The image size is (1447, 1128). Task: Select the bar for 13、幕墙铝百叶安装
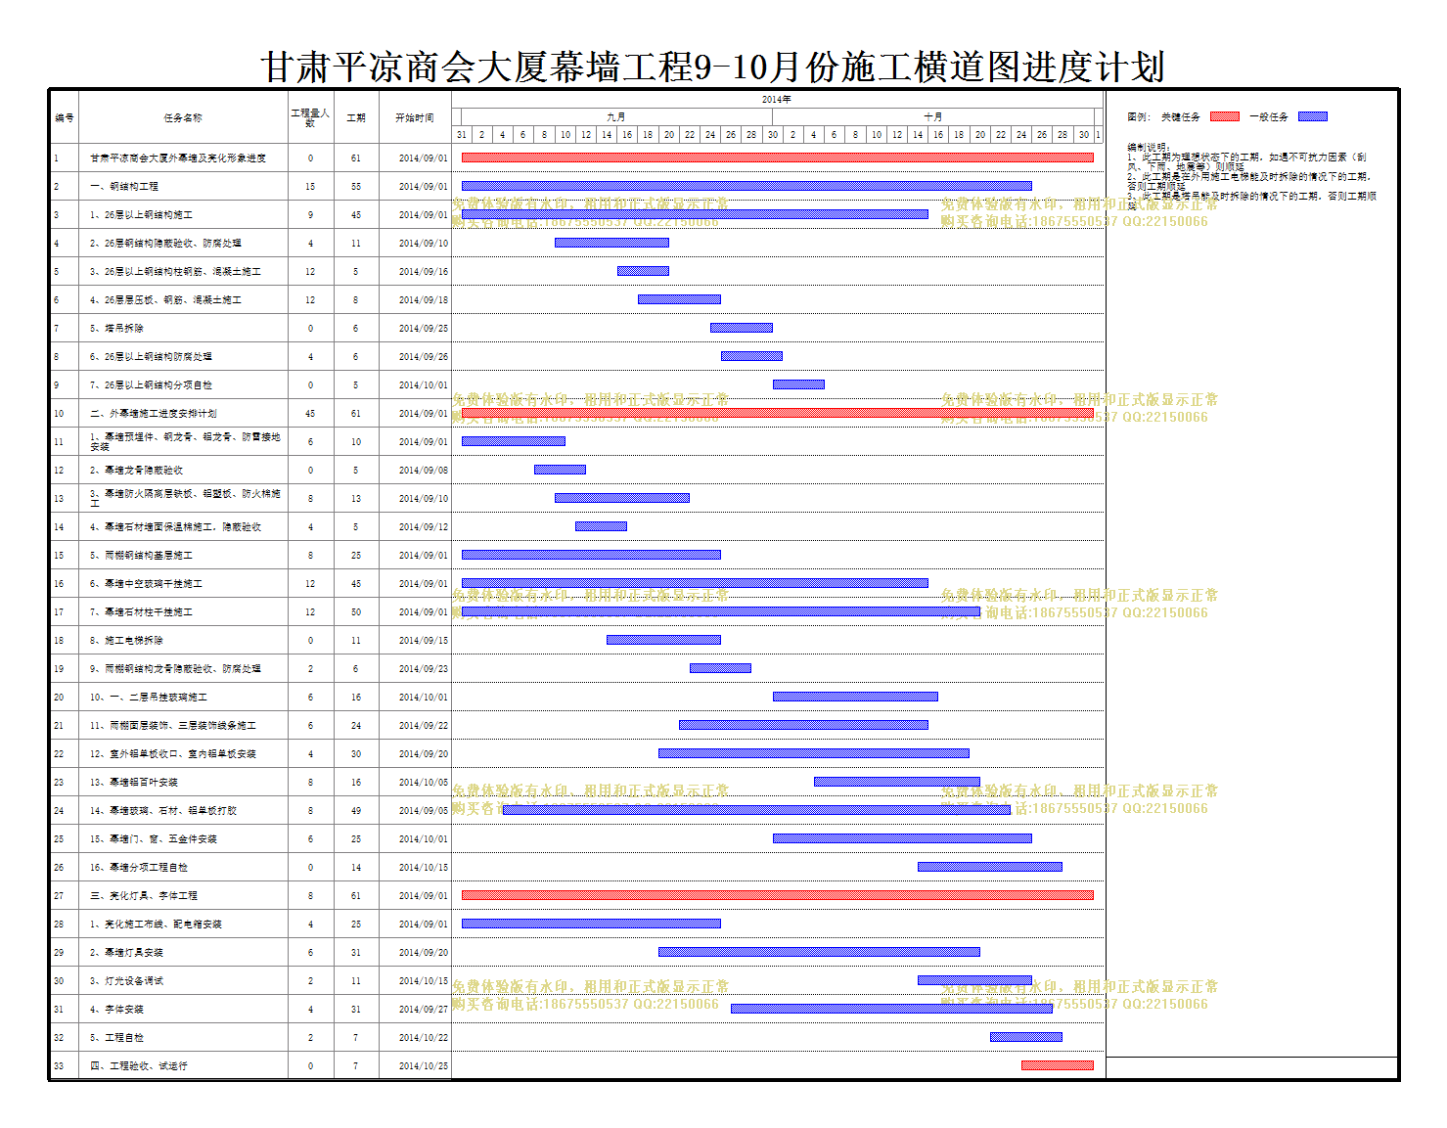tap(896, 782)
